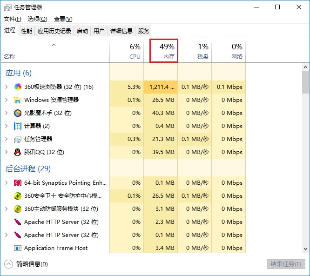Image resolution: width=310 pixels, height=276 pixels.
Task: Expand the 计算器 (2) process group
Action: (6, 126)
